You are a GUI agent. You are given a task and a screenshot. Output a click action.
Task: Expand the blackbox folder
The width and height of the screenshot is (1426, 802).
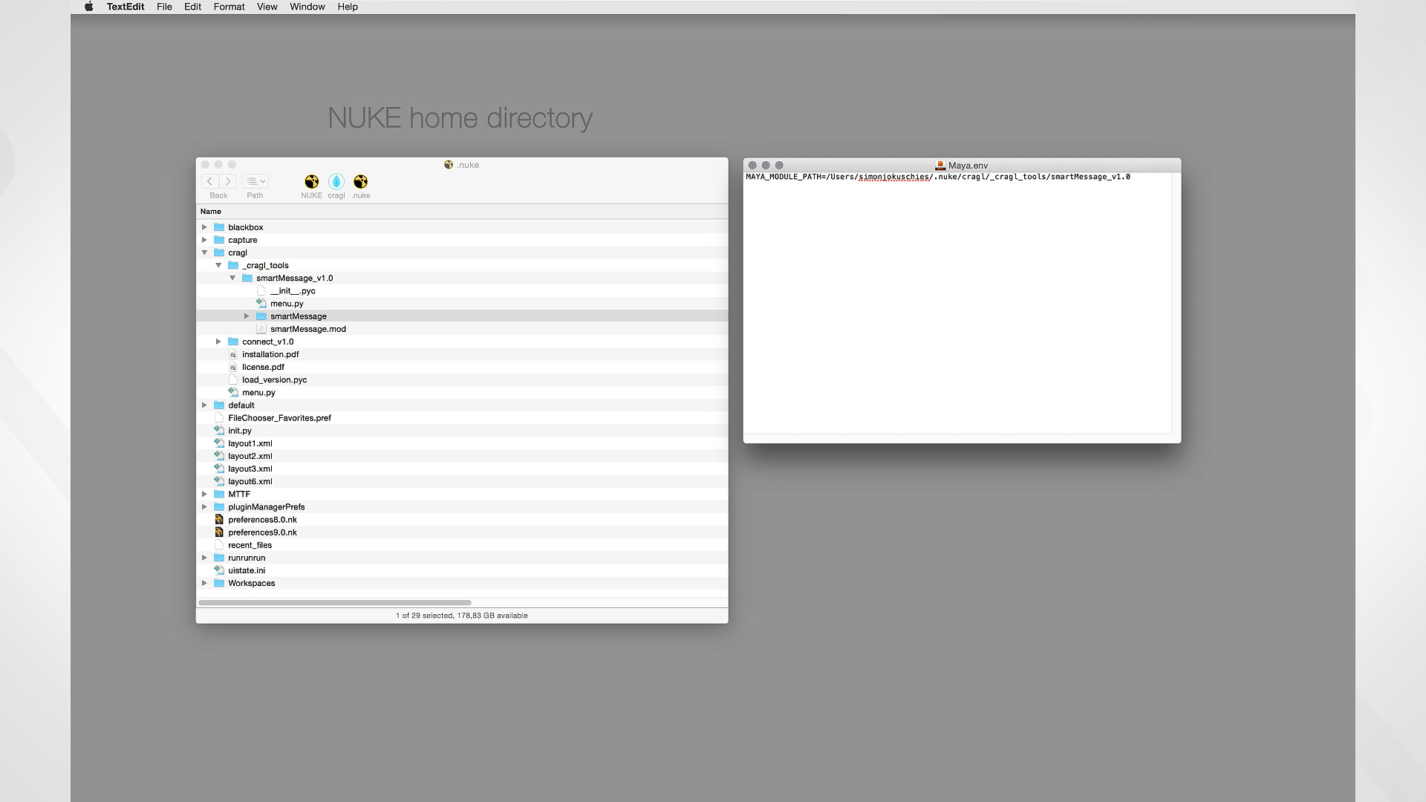pyautogui.click(x=204, y=227)
